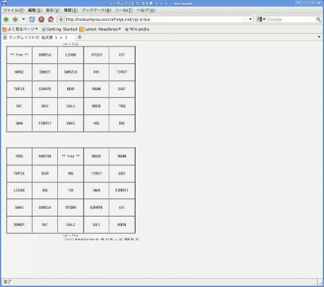Click the DUCK cell in the lower table
The image size is (324, 287).
pyautogui.click(x=96, y=225)
